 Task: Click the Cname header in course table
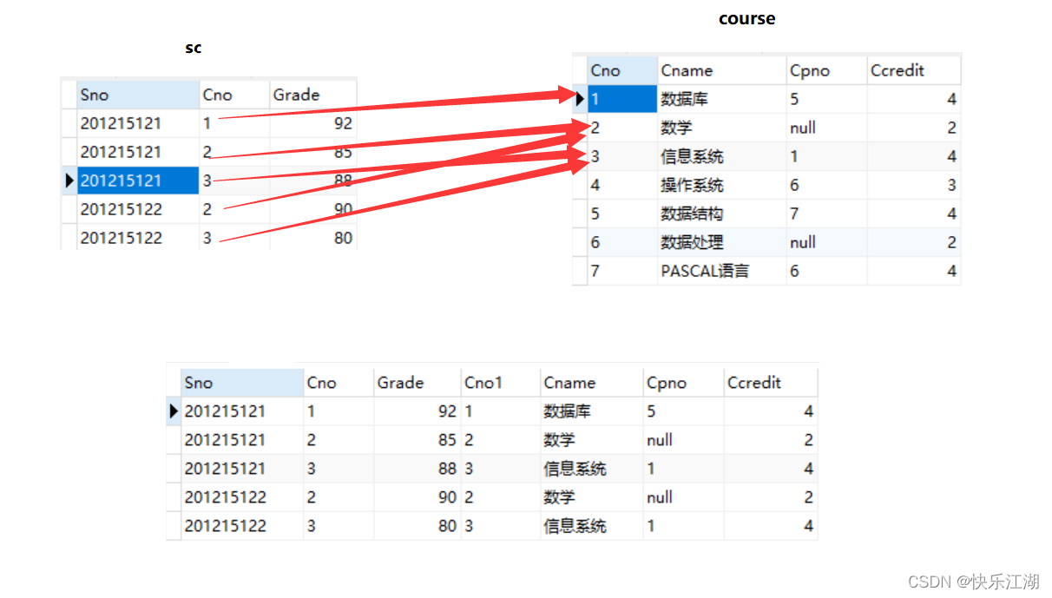722,70
